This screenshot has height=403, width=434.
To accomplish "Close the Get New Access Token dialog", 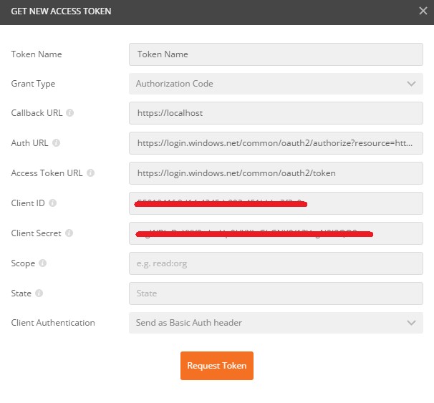I will point(423,11).
